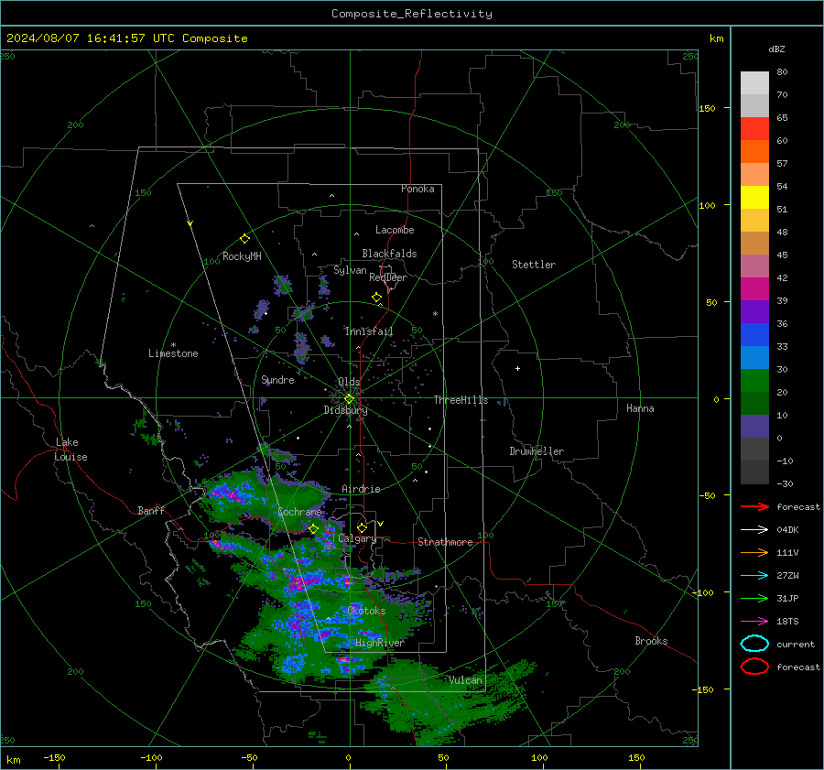Click the 65 dBZ red swatch
The image size is (824, 770).
pyautogui.click(x=754, y=128)
